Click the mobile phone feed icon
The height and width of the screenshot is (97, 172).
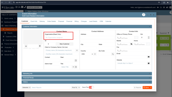(x=131, y=44)
